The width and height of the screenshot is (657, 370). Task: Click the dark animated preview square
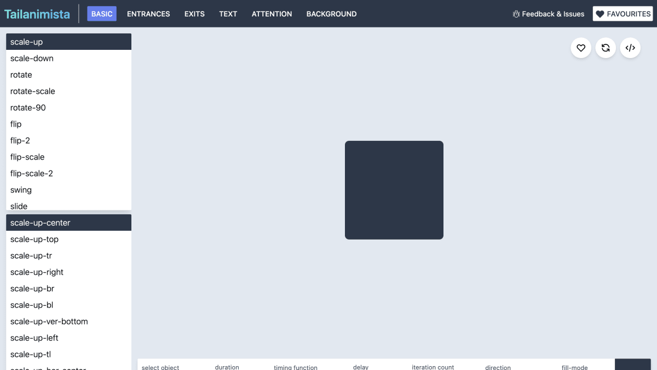394,190
